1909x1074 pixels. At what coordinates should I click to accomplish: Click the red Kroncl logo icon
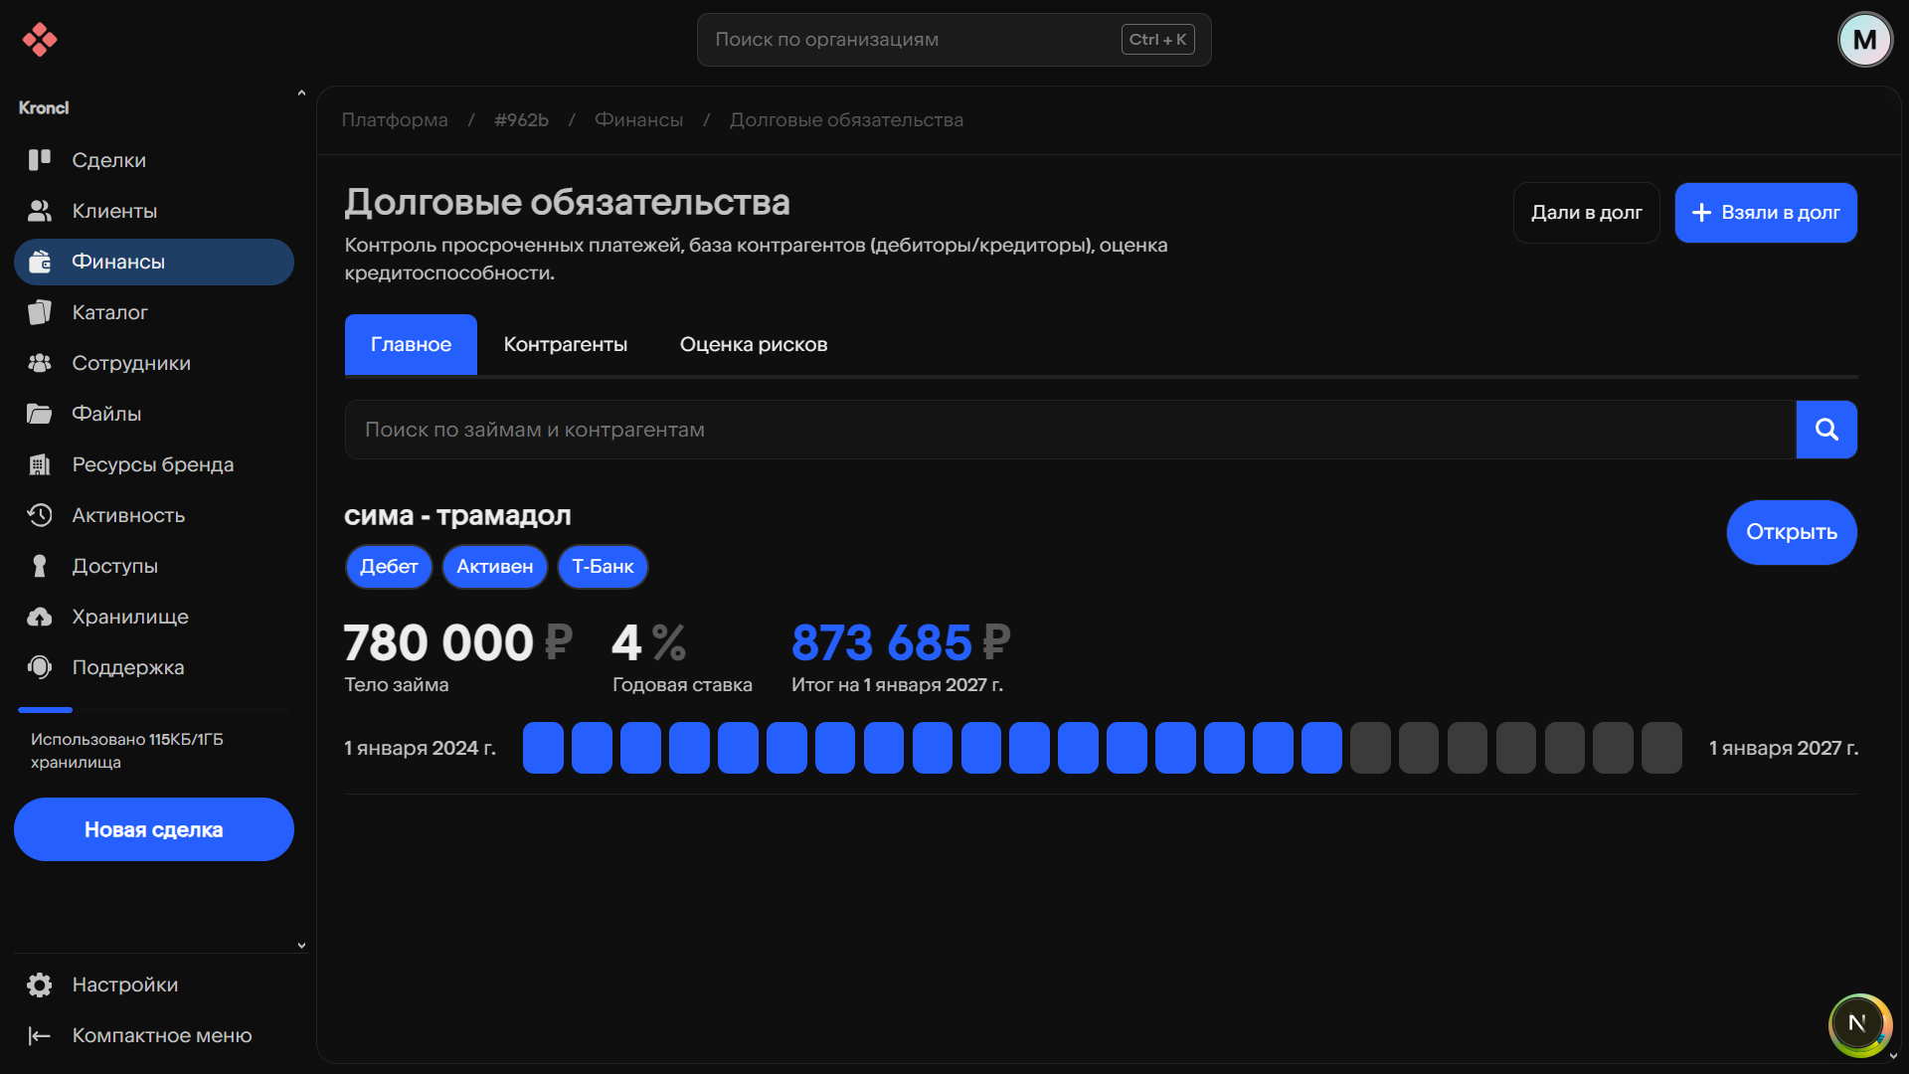(40, 40)
